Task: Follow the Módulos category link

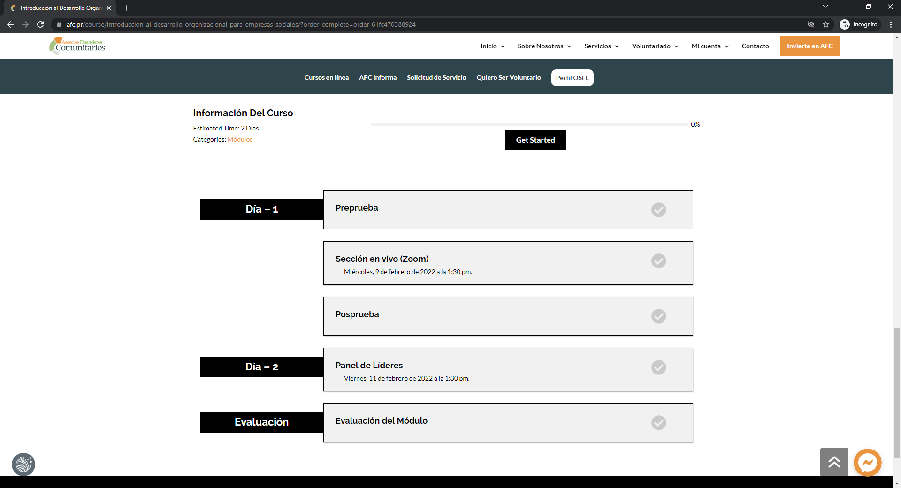Action: (x=240, y=140)
